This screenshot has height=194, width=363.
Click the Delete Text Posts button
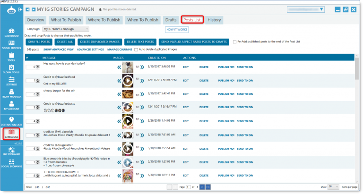(140, 42)
